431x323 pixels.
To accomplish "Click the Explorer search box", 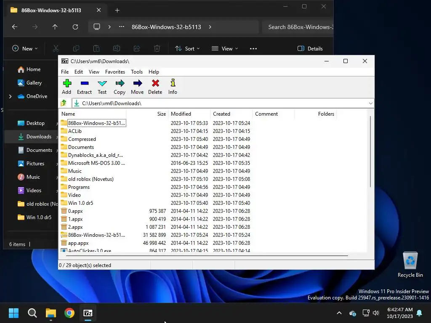I will pos(298,27).
